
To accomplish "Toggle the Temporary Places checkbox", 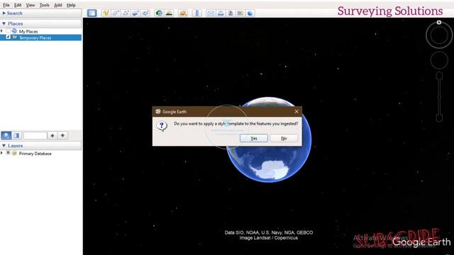I will (8, 37).
